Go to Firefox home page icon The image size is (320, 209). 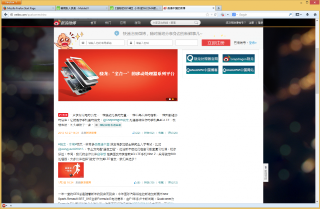click(x=315, y=14)
